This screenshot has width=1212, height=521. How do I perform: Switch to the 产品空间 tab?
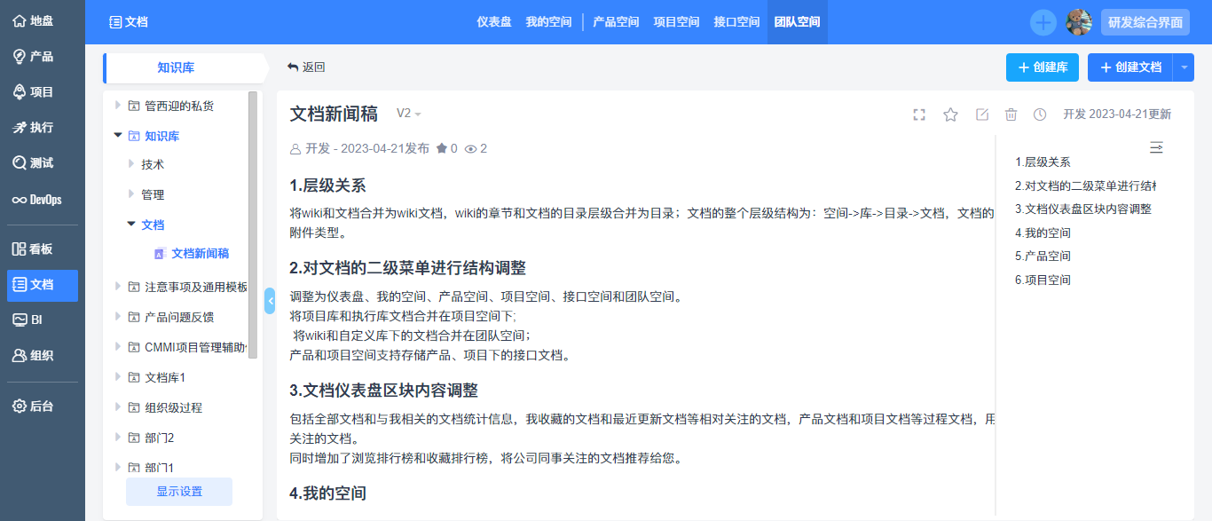point(615,21)
